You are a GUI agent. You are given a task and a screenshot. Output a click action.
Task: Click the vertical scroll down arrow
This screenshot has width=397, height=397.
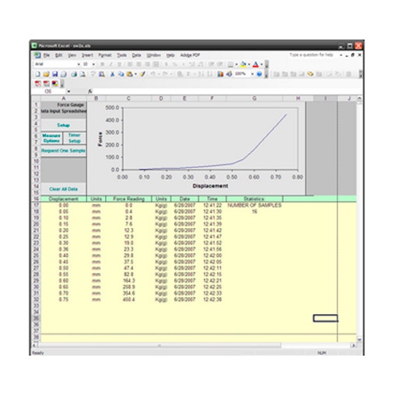[359, 339]
